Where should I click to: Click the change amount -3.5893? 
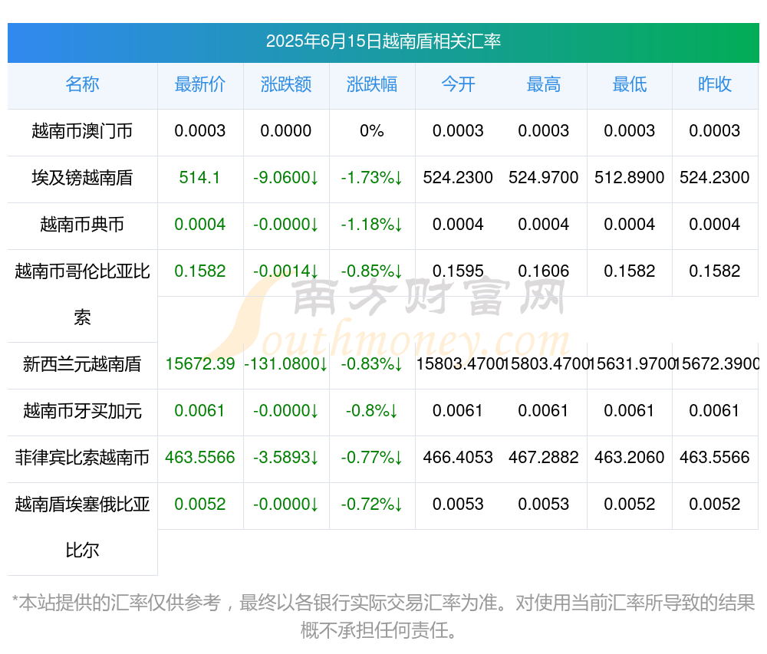(286, 457)
